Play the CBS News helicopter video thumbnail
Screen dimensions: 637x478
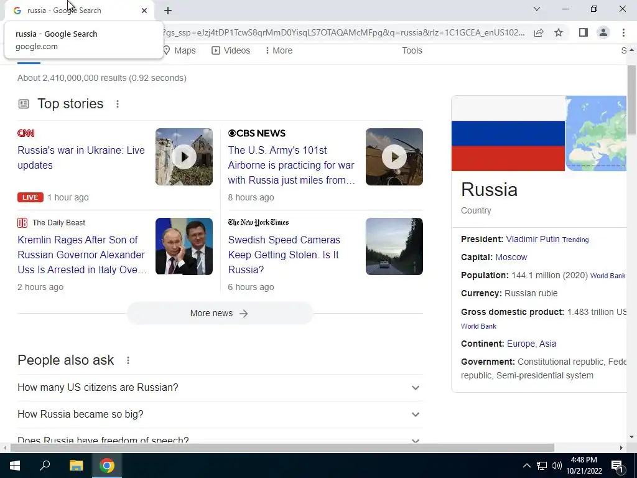[x=394, y=157]
